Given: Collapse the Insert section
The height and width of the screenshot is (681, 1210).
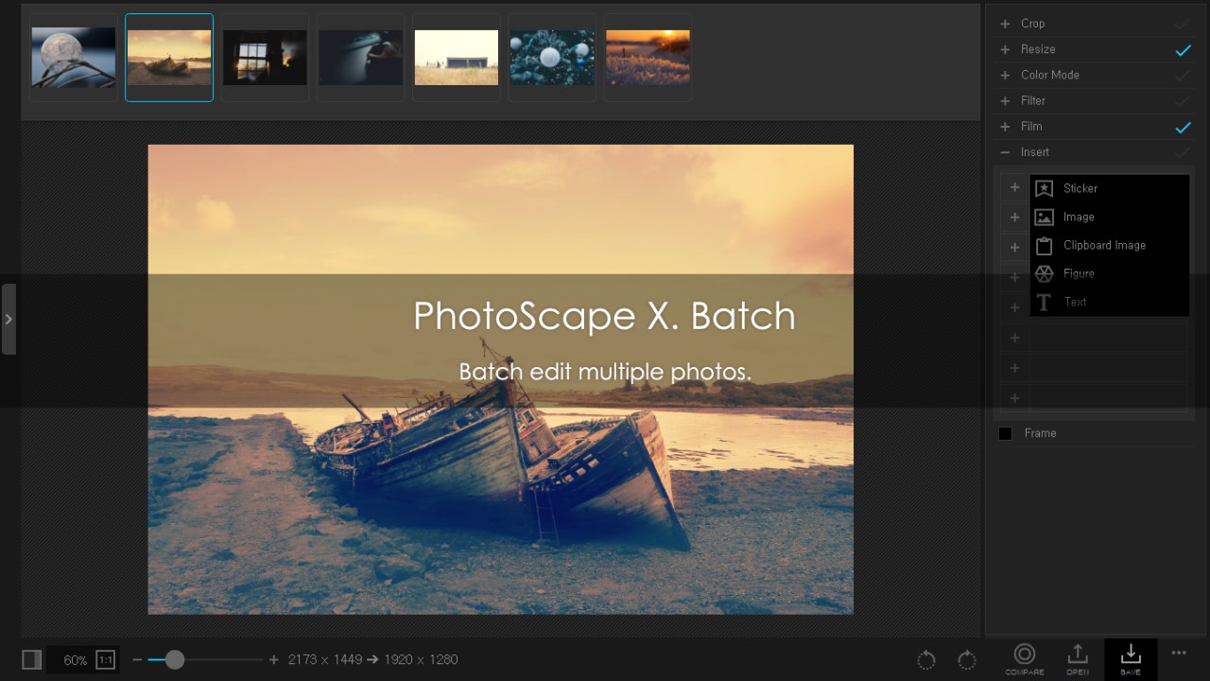Looking at the screenshot, I should pyautogui.click(x=1005, y=152).
